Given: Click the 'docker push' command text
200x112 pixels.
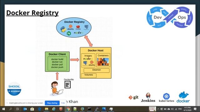Looking at the screenshot, I should (57, 67).
